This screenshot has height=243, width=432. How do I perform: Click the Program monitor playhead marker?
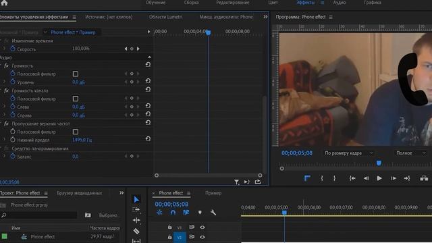point(379,163)
